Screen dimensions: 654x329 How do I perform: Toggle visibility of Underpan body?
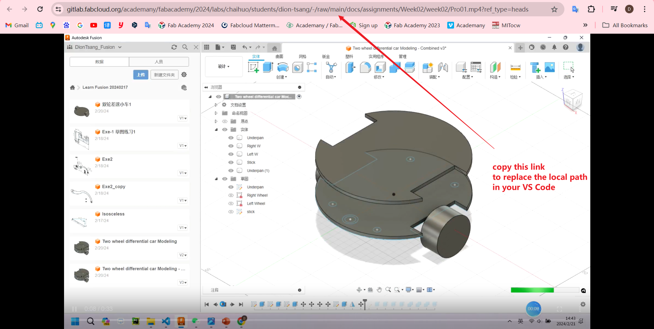(231, 138)
